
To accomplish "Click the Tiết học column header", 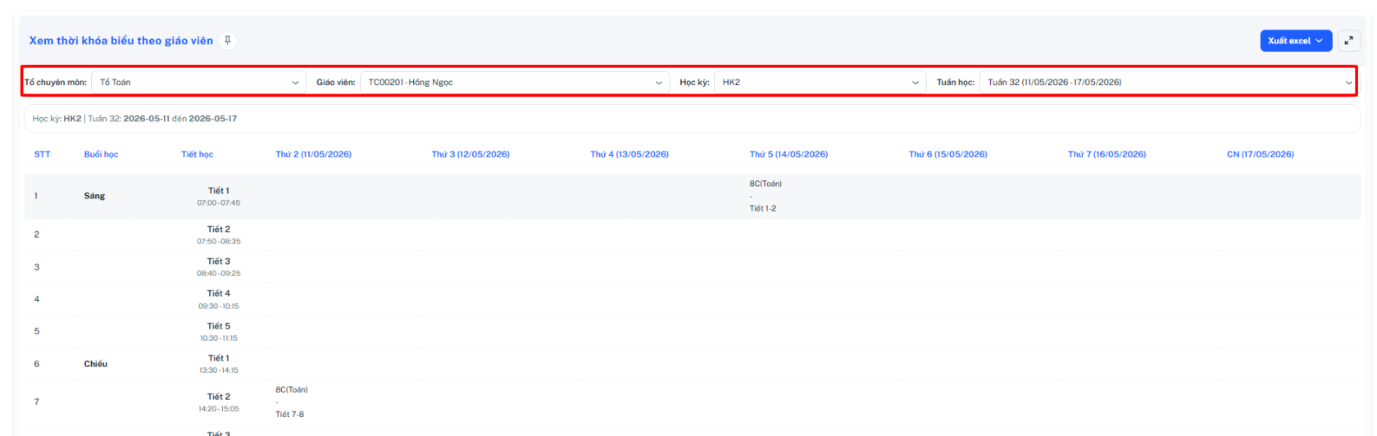I will point(198,154).
